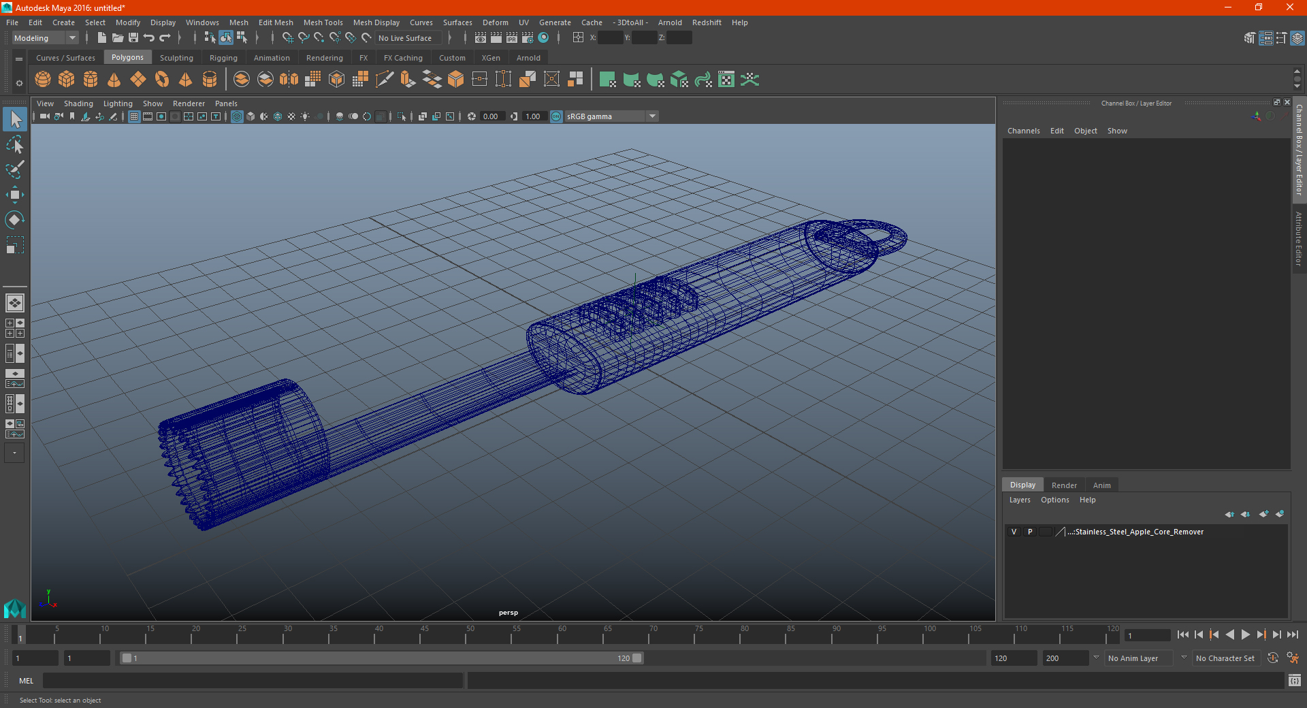Toggle the layer visibility V box
Viewport: 1307px width, 708px height.
pyautogui.click(x=1014, y=532)
